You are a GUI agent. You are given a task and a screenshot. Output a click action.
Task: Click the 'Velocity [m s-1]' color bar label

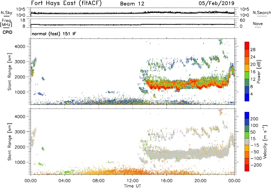click(x=265, y=142)
